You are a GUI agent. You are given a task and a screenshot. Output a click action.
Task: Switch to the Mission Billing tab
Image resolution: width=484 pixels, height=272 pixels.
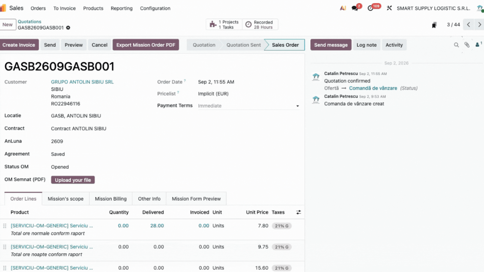click(x=111, y=199)
